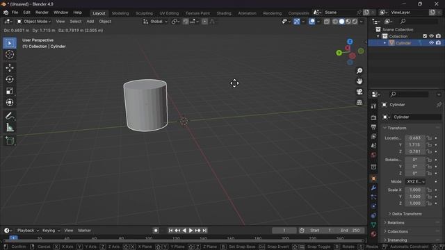Select the Select Box tool
445x250 pixels.
coord(10,43)
